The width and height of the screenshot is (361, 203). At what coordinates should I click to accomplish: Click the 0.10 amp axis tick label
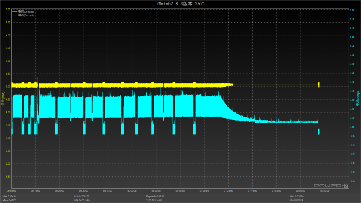point(352,127)
